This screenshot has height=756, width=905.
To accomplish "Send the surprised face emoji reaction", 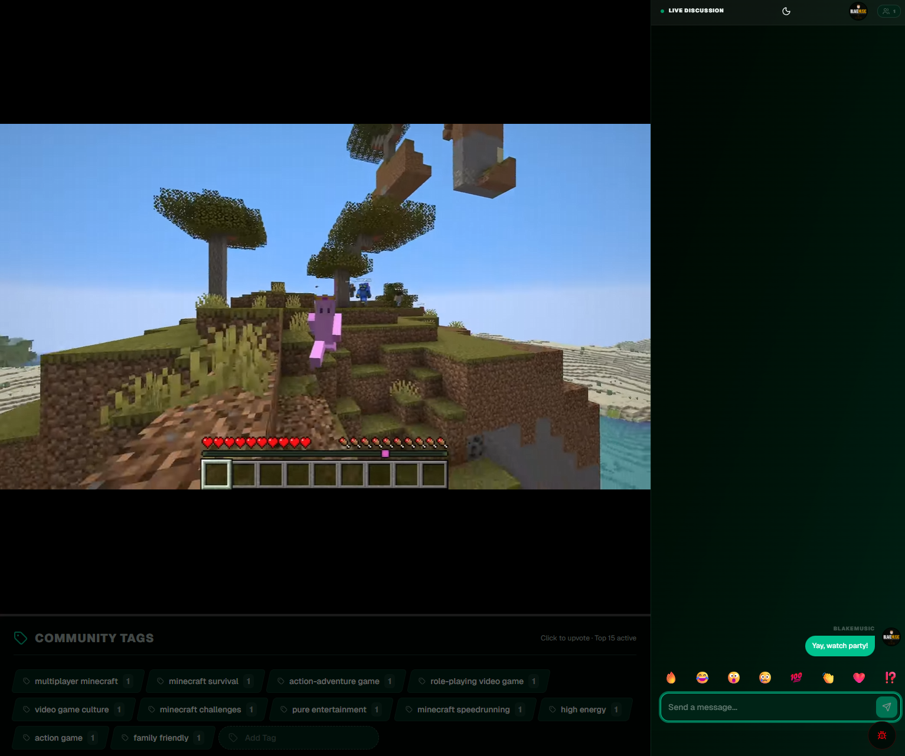I will pyautogui.click(x=733, y=678).
